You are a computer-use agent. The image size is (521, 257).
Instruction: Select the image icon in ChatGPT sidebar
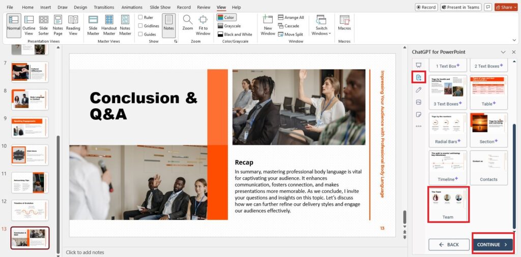(x=418, y=102)
